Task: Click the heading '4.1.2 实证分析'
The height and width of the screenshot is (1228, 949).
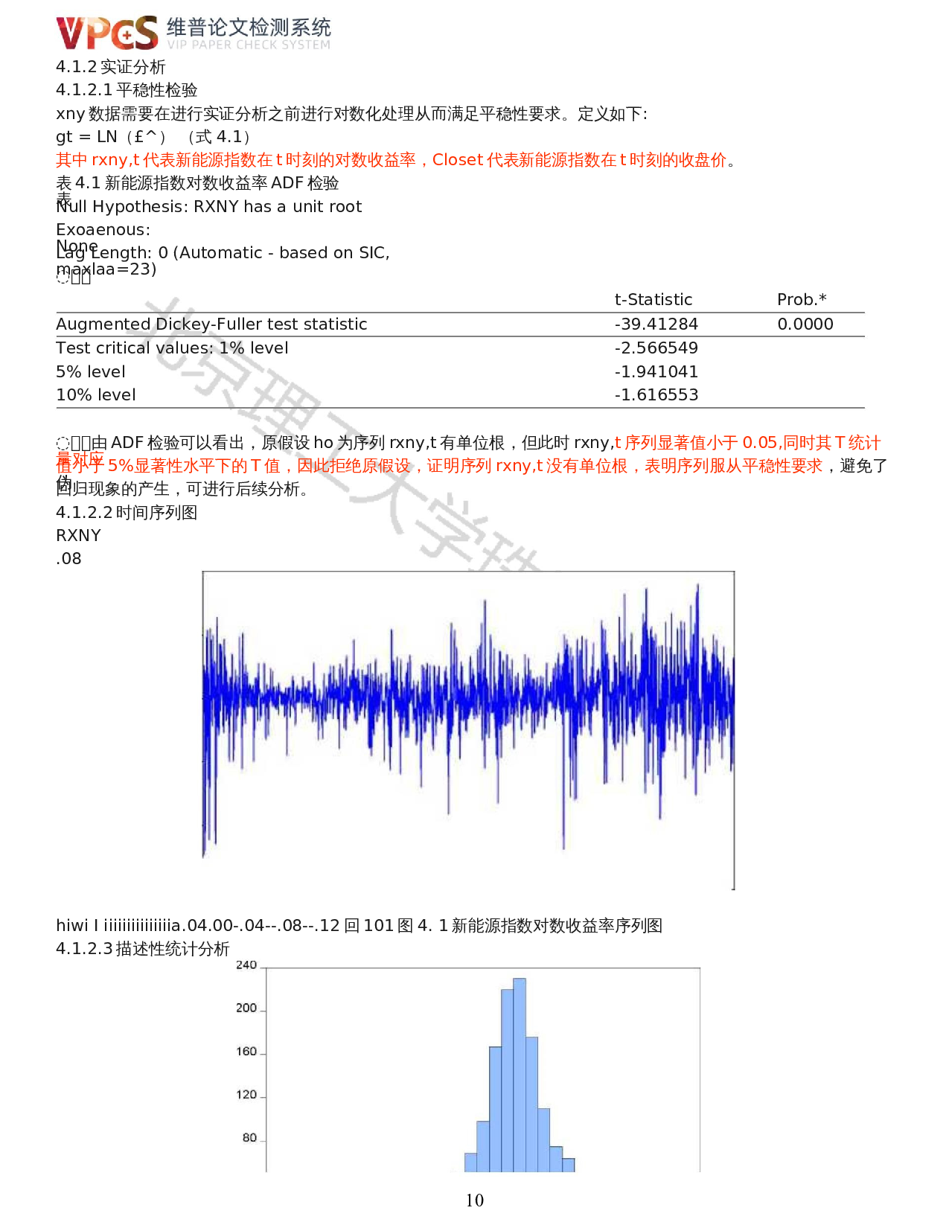Action: [x=111, y=67]
